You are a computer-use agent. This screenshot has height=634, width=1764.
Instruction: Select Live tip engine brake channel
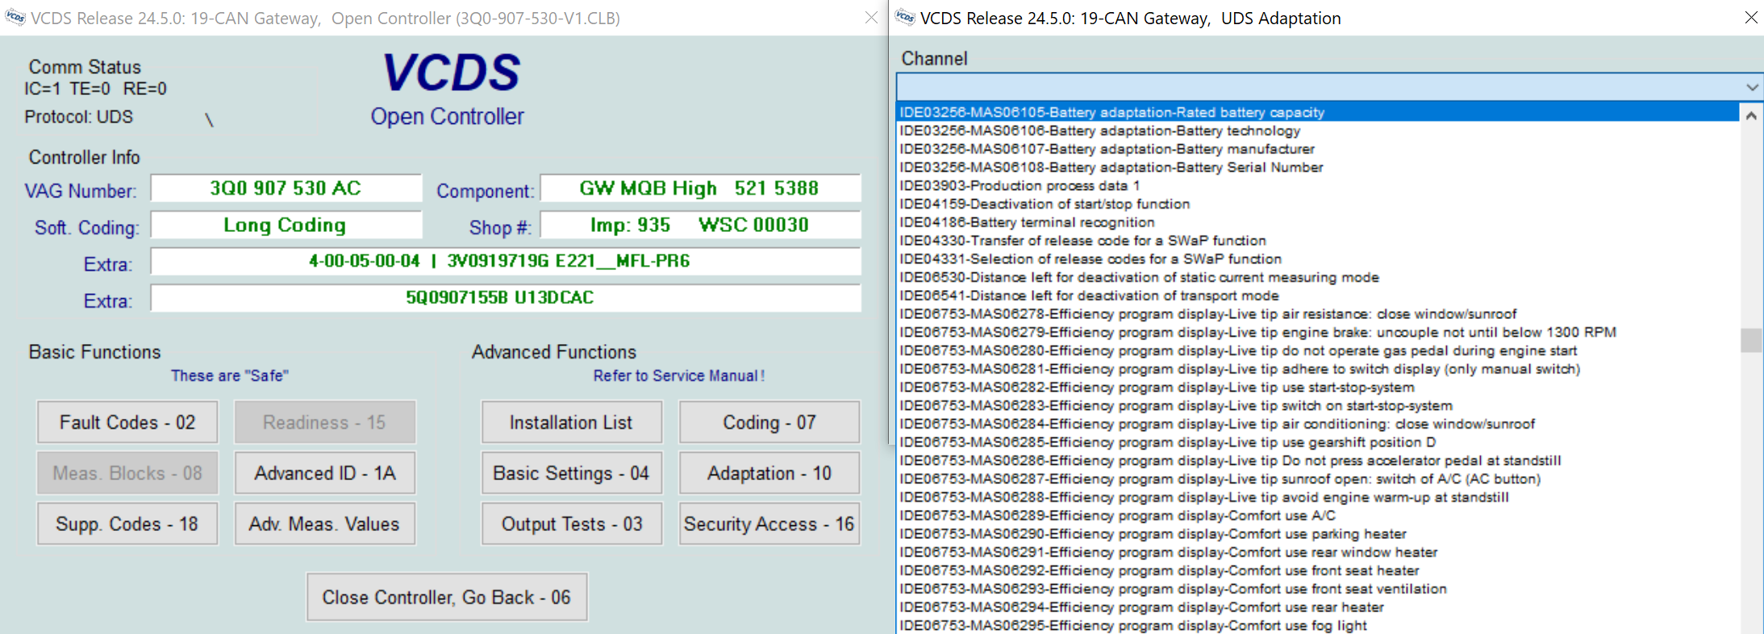click(x=1318, y=332)
